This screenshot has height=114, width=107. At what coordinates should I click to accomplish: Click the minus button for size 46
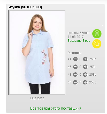pyautogui.click(x=75, y=67)
